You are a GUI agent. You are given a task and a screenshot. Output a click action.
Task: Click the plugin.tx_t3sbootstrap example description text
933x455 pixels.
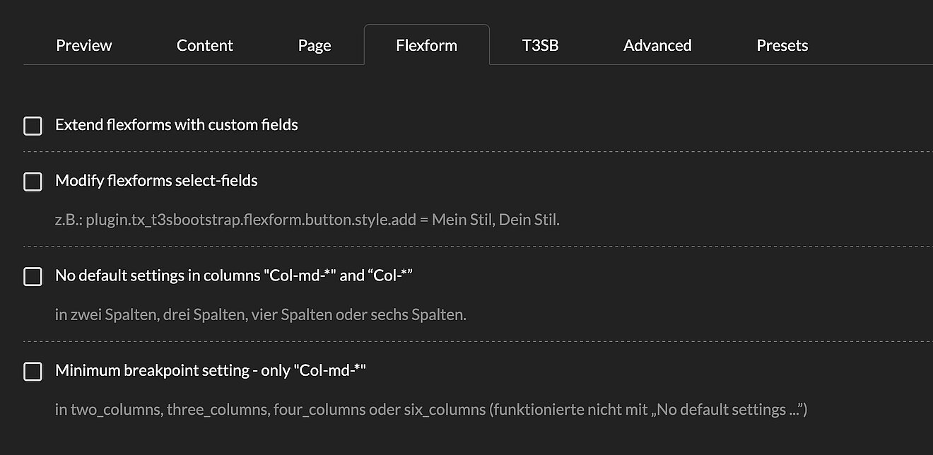(307, 220)
